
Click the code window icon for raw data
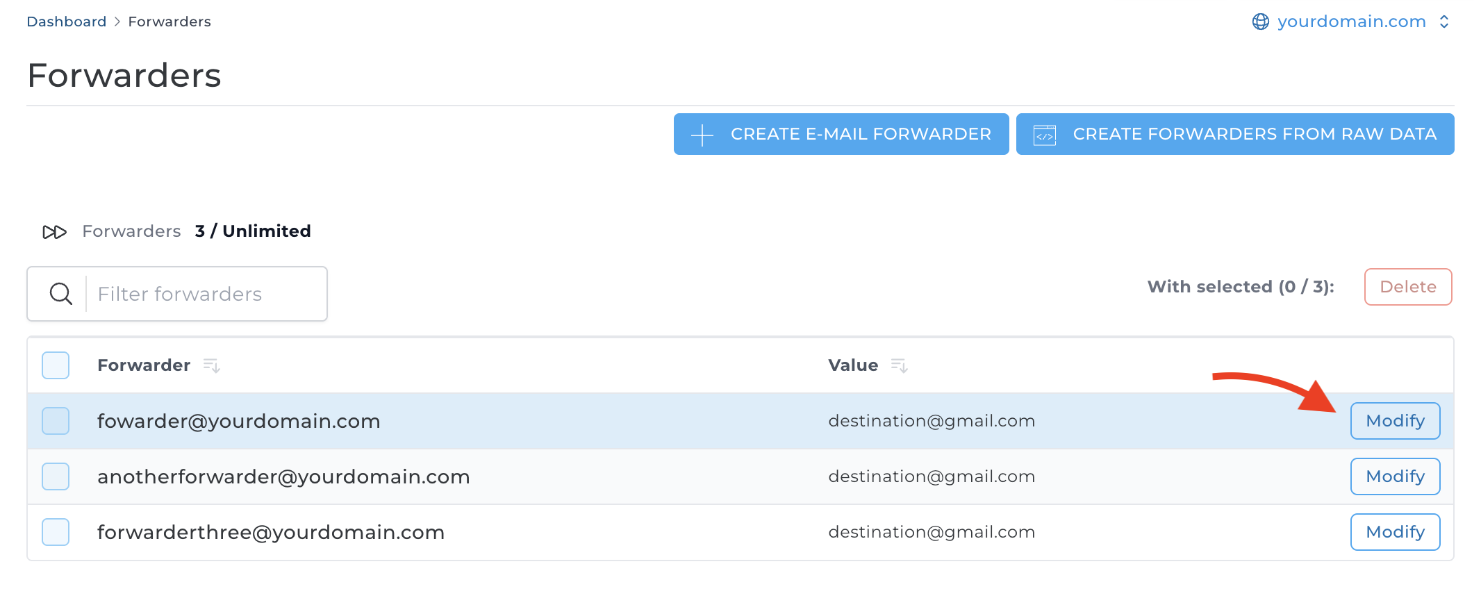click(x=1044, y=135)
